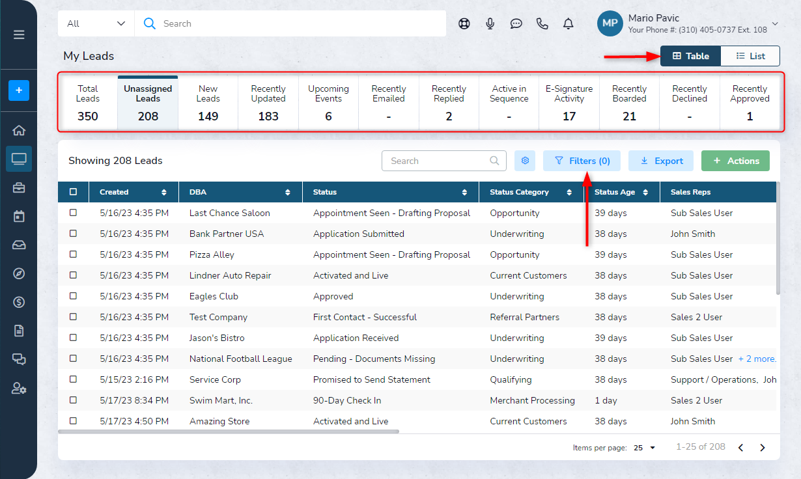The width and height of the screenshot is (801, 479).
Task: Click the 'National Football League' DBA cell
Action: point(241,359)
